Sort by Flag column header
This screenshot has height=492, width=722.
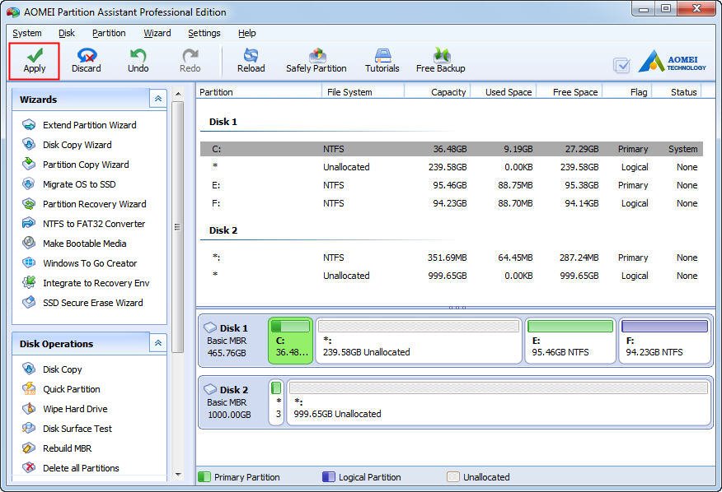[x=627, y=92]
